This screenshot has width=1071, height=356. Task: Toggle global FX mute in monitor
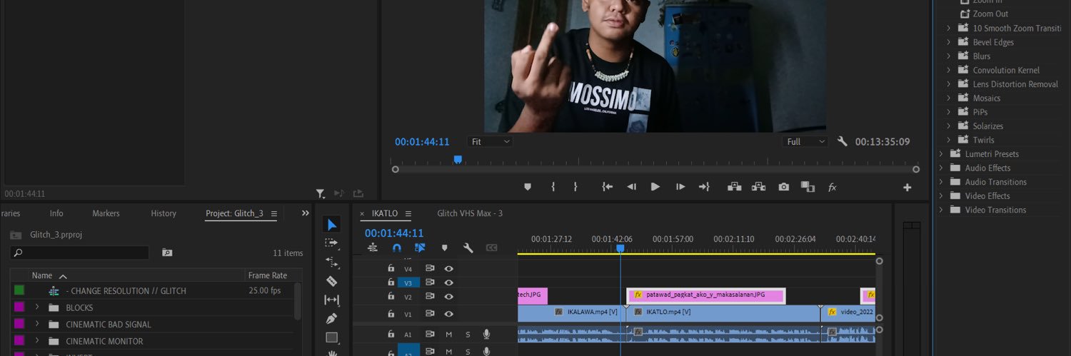point(832,188)
